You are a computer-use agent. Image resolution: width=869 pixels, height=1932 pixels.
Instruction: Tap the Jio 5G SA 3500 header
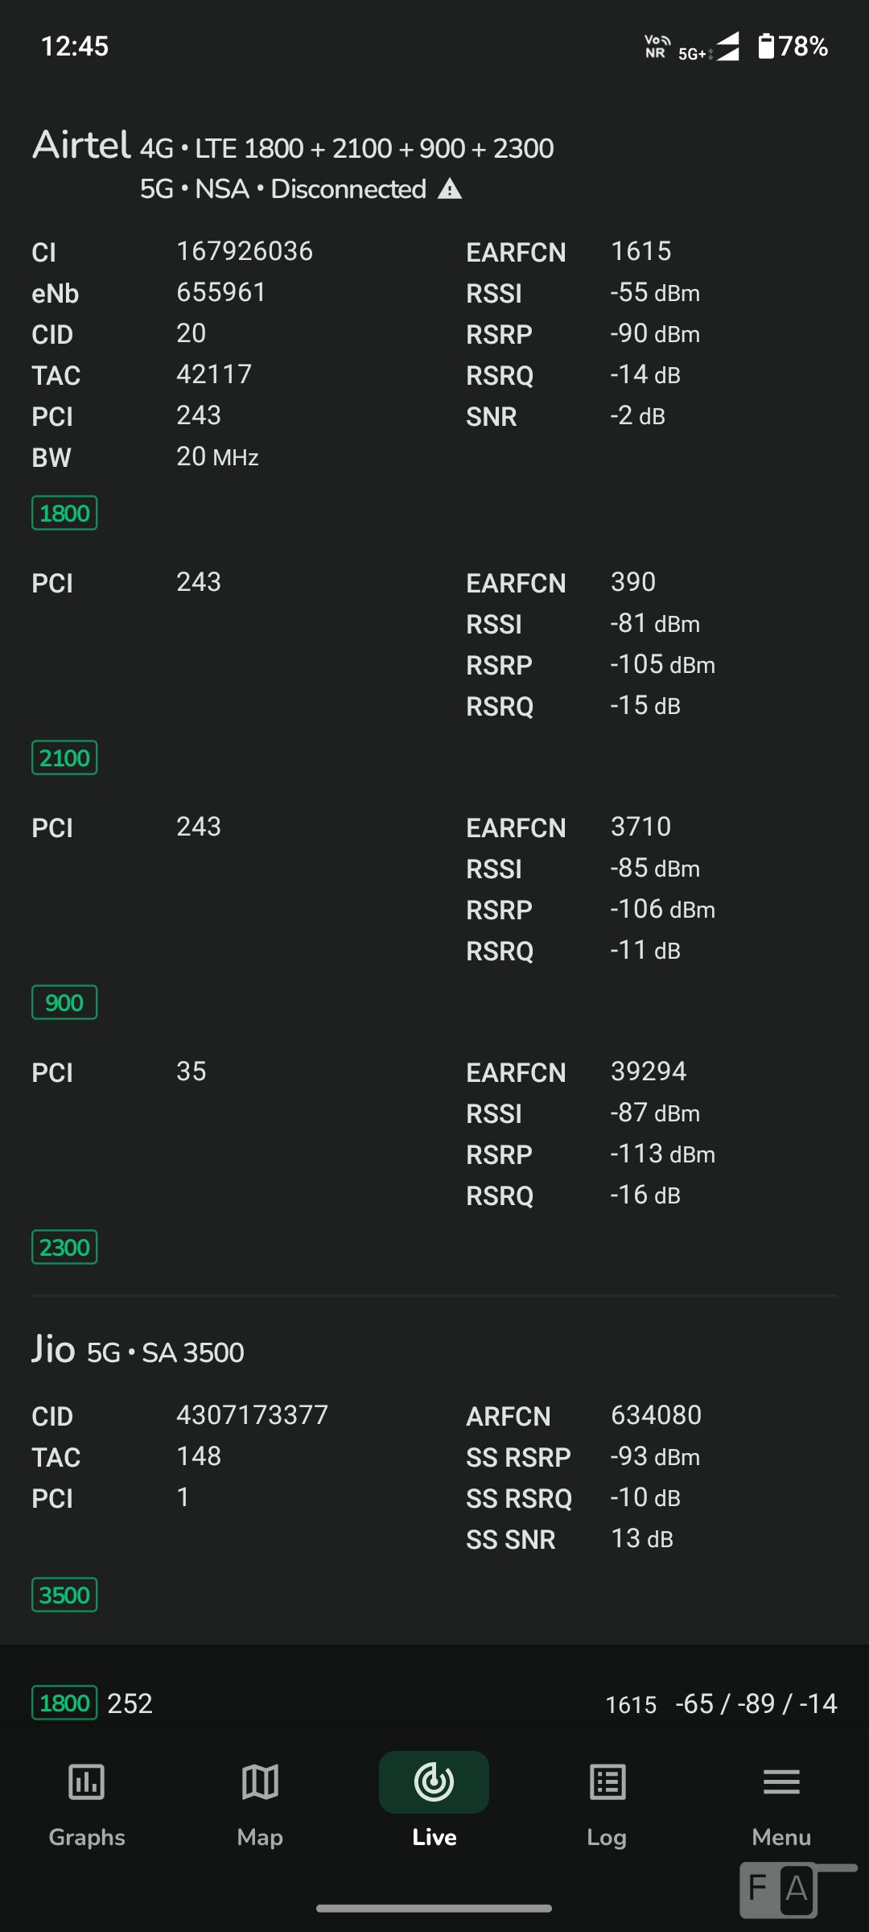coord(138,1351)
